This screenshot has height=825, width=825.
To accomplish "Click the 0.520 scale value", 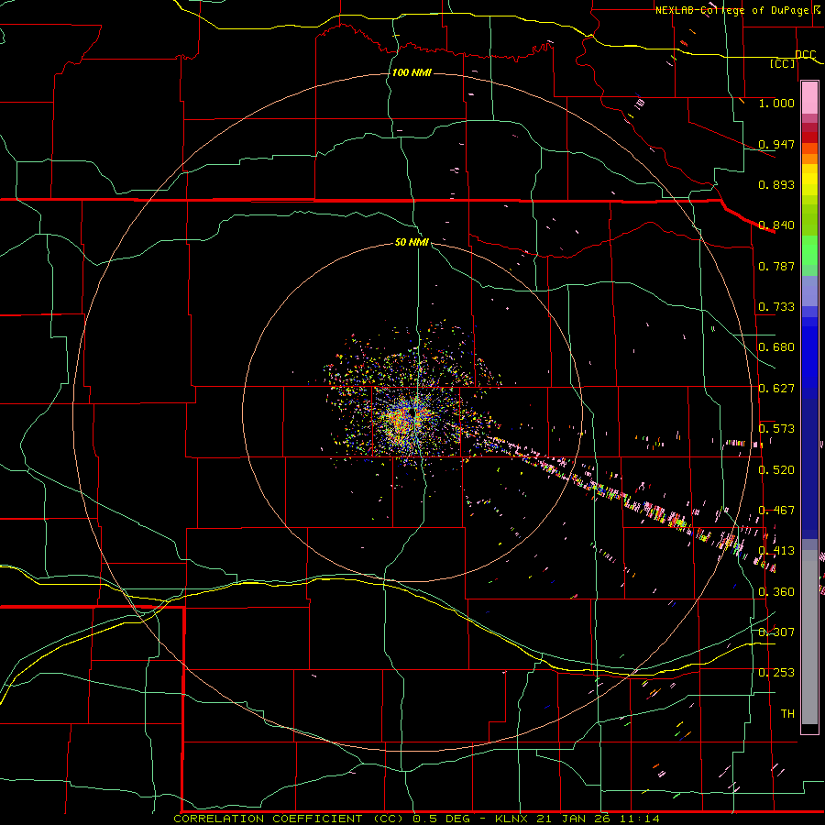I will tap(776, 470).
